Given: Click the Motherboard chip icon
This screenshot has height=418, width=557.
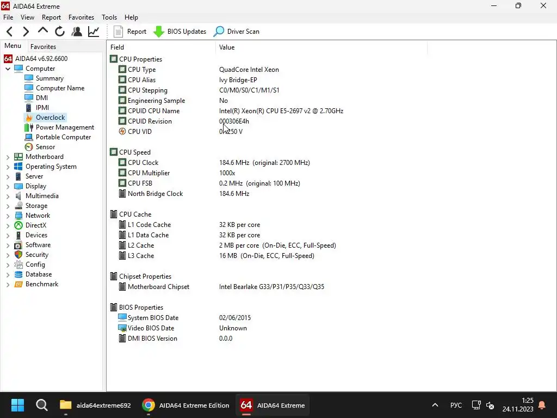Looking at the screenshot, I should (18, 157).
